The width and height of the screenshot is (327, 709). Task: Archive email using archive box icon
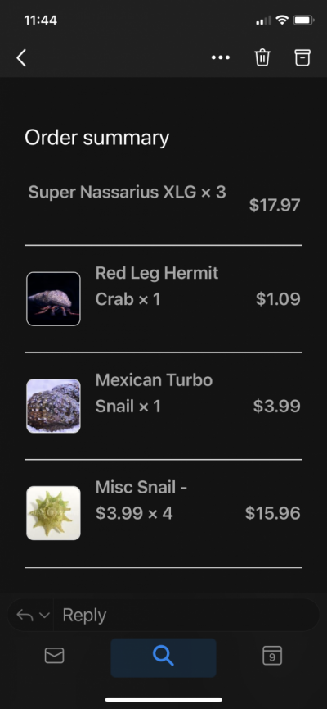(x=302, y=57)
